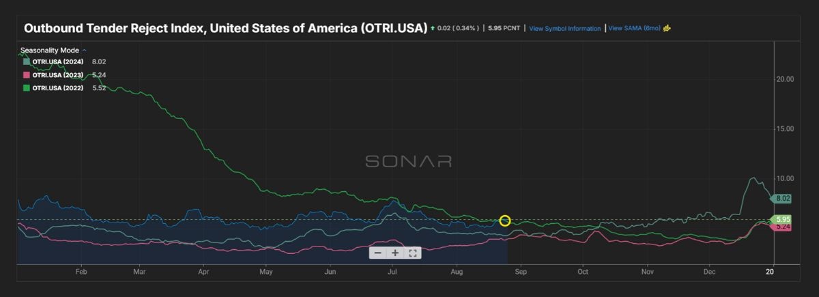Toggle the OTRI.USA (2022) series visibility
Image resolution: width=819 pixels, height=297 pixels.
point(56,87)
